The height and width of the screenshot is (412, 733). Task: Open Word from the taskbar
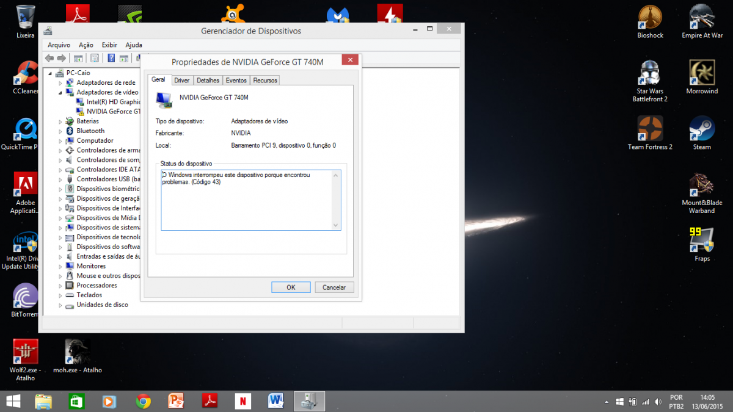point(275,401)
